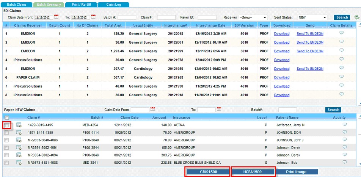The height and width of the screenshot is (177, 361).
Task: Open claim details bubble for row 1
Action: (x=341, y=33)
